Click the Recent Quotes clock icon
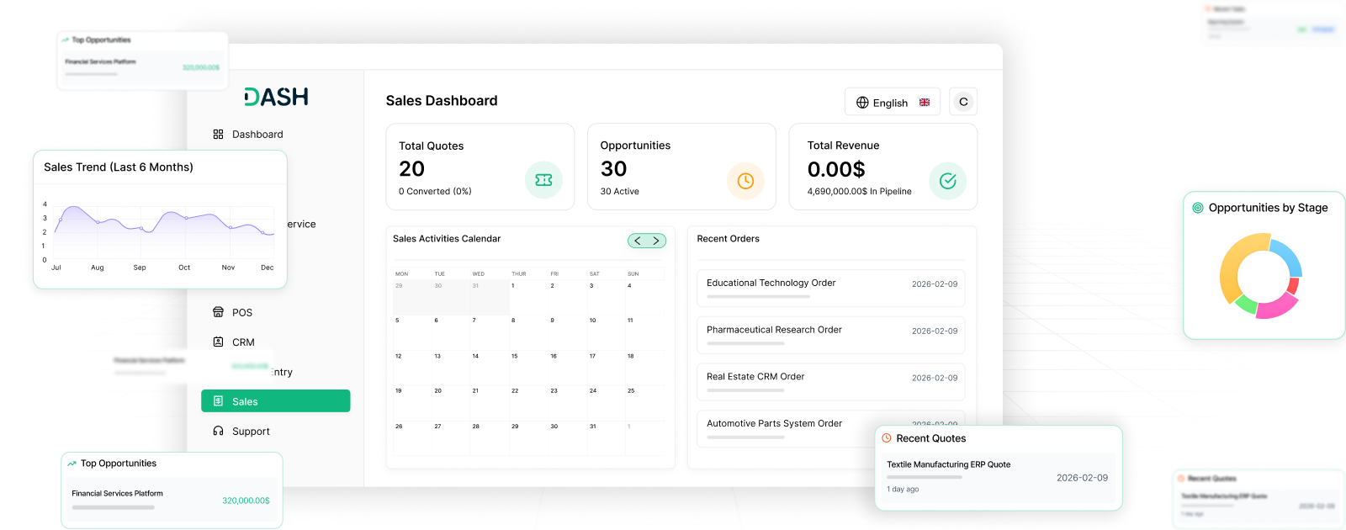Screen dimensions: 1346x530 tap(887, 438)
